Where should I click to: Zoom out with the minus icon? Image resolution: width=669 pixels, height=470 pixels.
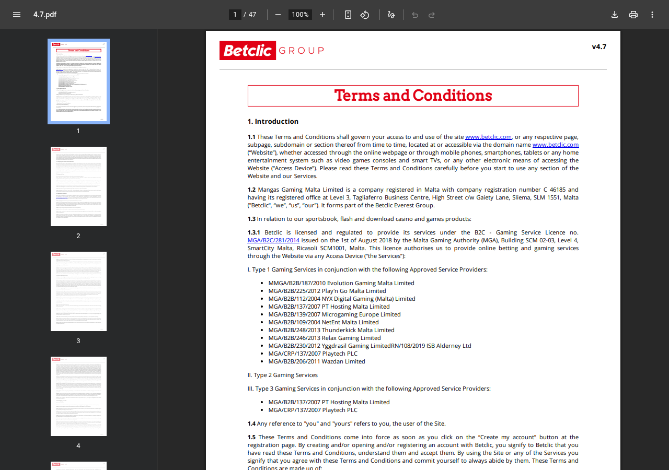(278, 15)
